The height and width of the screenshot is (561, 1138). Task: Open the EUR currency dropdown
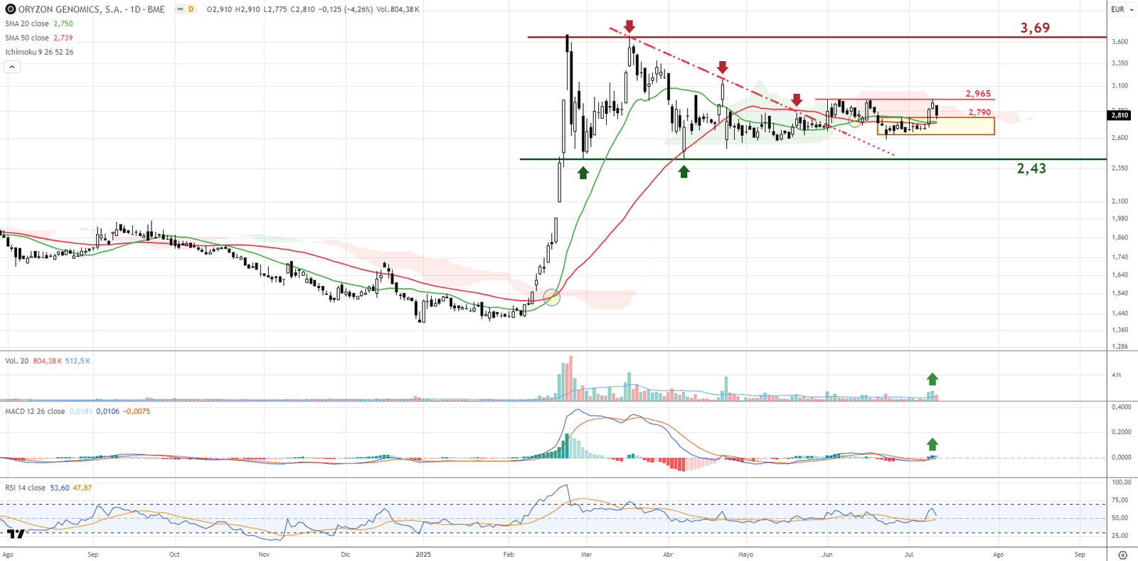(x=1122, y=9)
